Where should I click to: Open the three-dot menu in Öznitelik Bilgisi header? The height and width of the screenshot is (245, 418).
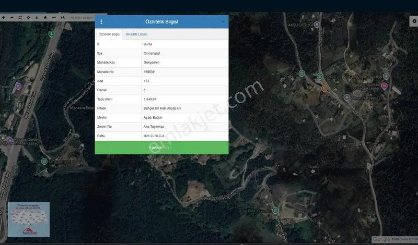(x=101, y=22)
